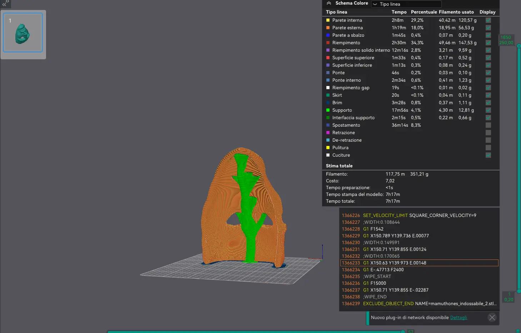This screenshot has height=333, width=521.
Task: Select G-code line 1366229 X150.789
Action: [419, 236]
